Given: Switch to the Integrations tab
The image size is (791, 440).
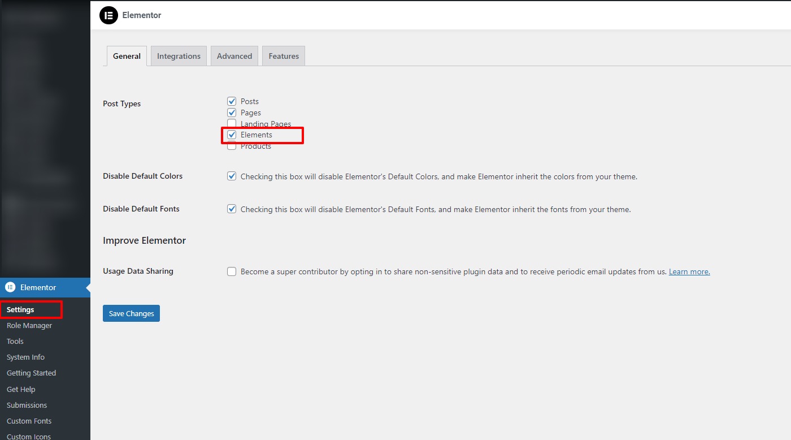Looking at the screenshot, I should coord(179,56).
